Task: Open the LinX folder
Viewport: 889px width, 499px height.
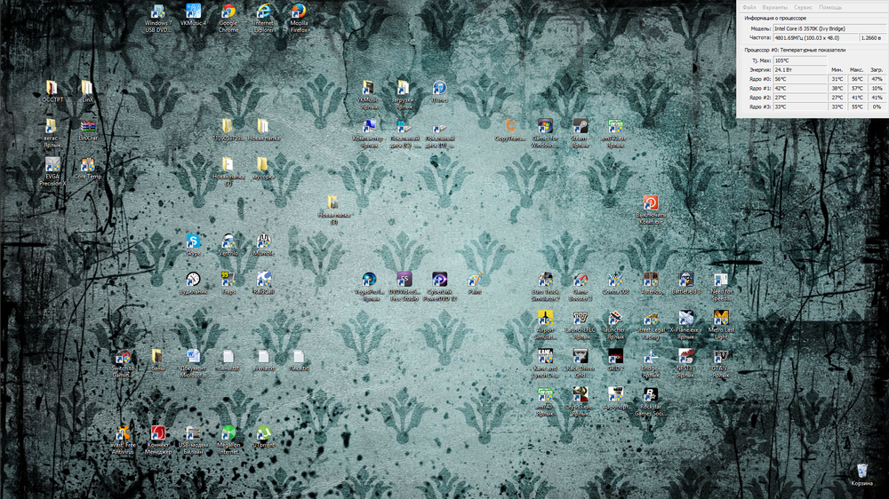Action: (x=87, y=91)
